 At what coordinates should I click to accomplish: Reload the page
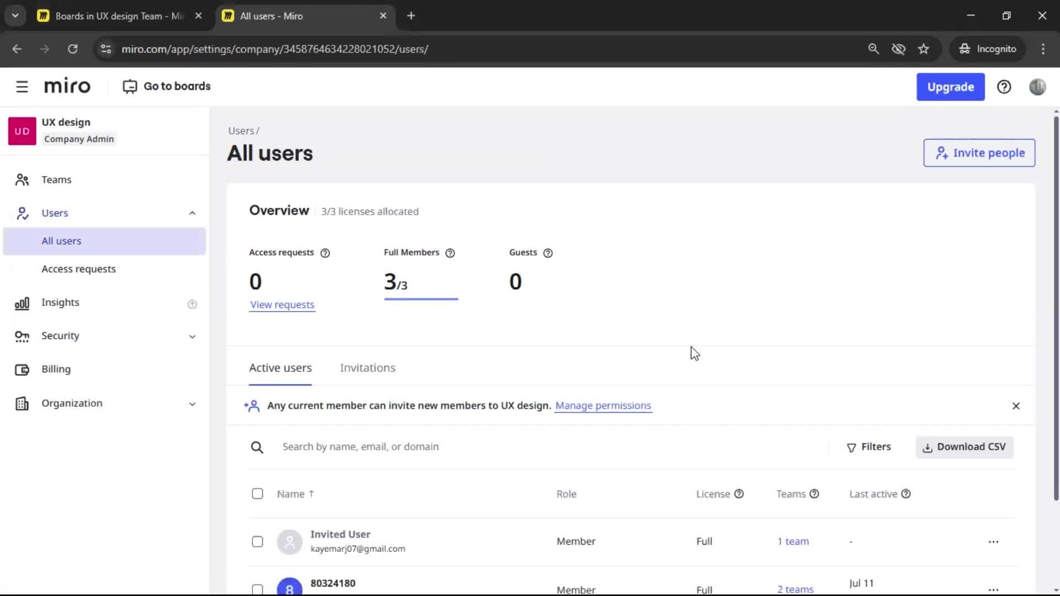point(72,49)
